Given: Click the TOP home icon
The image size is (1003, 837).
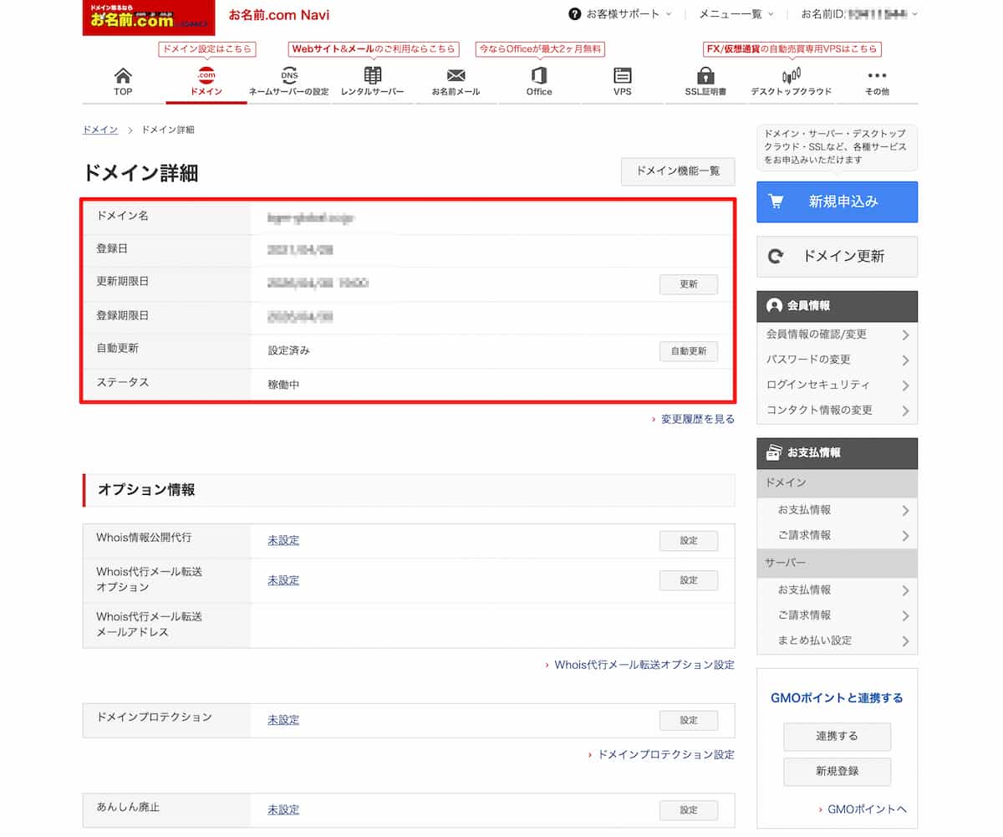Looking at the screenshot, I should (x=123, y=76).
